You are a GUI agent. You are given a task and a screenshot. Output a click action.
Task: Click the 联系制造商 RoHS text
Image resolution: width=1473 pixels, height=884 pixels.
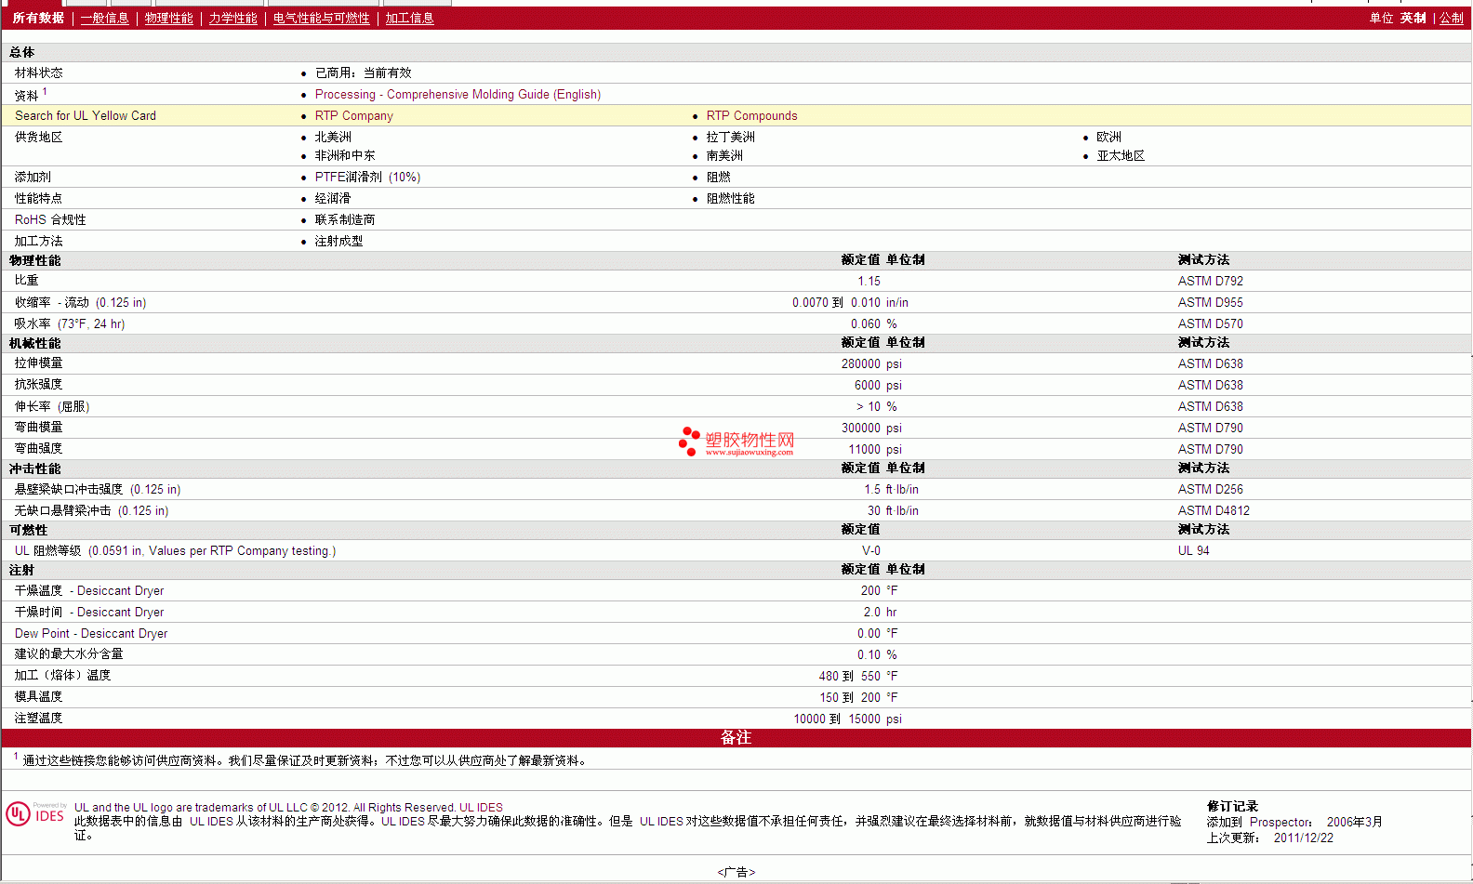pyautogui.click(x=344, y=219)
